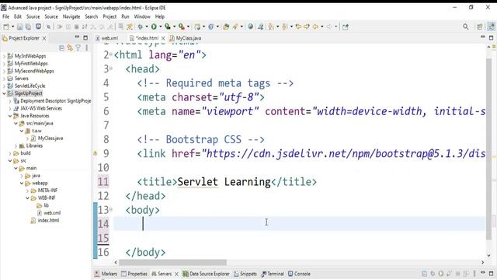
Task: Open the Help menu
Action: click(x=160, y=16)
